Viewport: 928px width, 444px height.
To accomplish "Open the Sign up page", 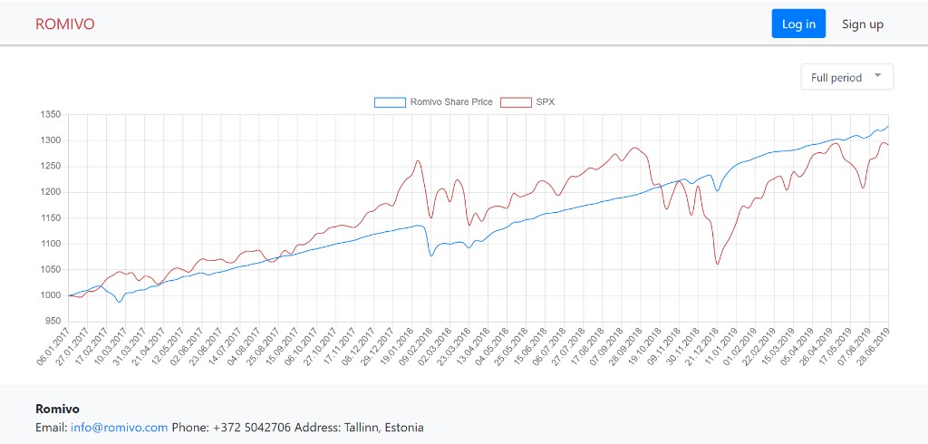I will point(863,24).
